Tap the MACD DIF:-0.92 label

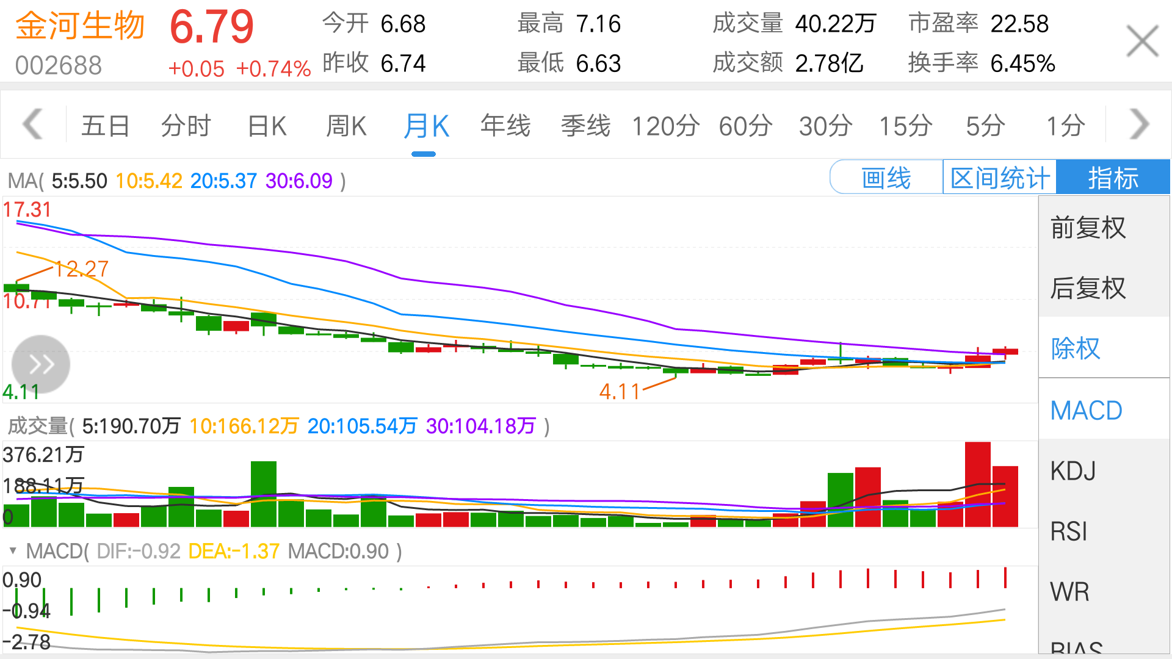click(x=139, y=552)
